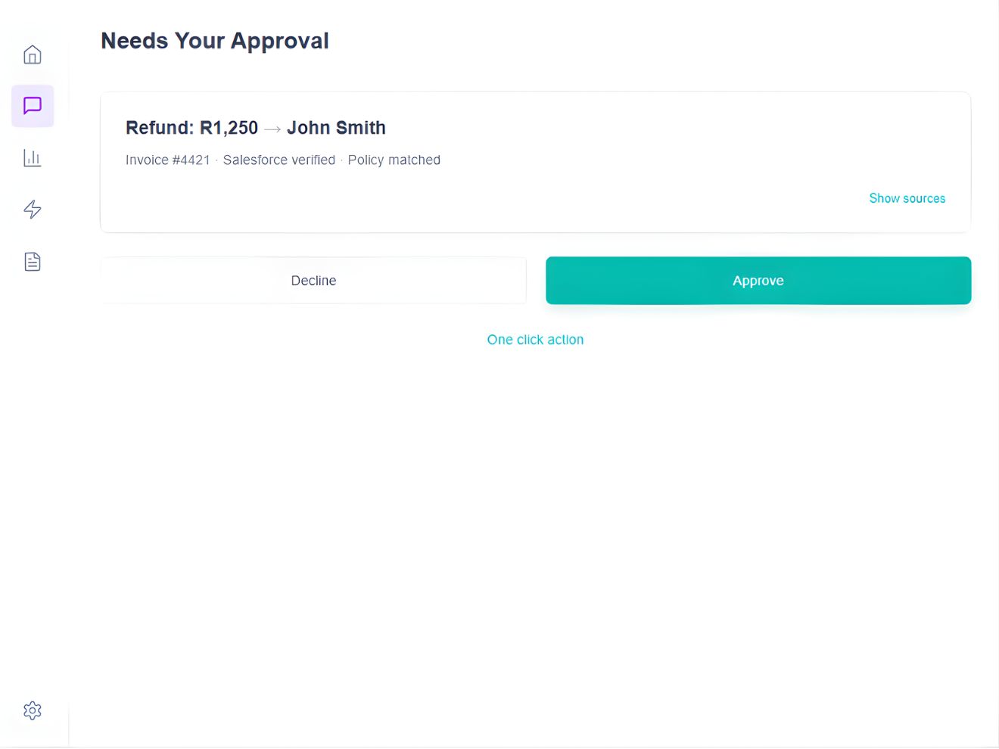Expand the One click action options

(x=535, y=339)
